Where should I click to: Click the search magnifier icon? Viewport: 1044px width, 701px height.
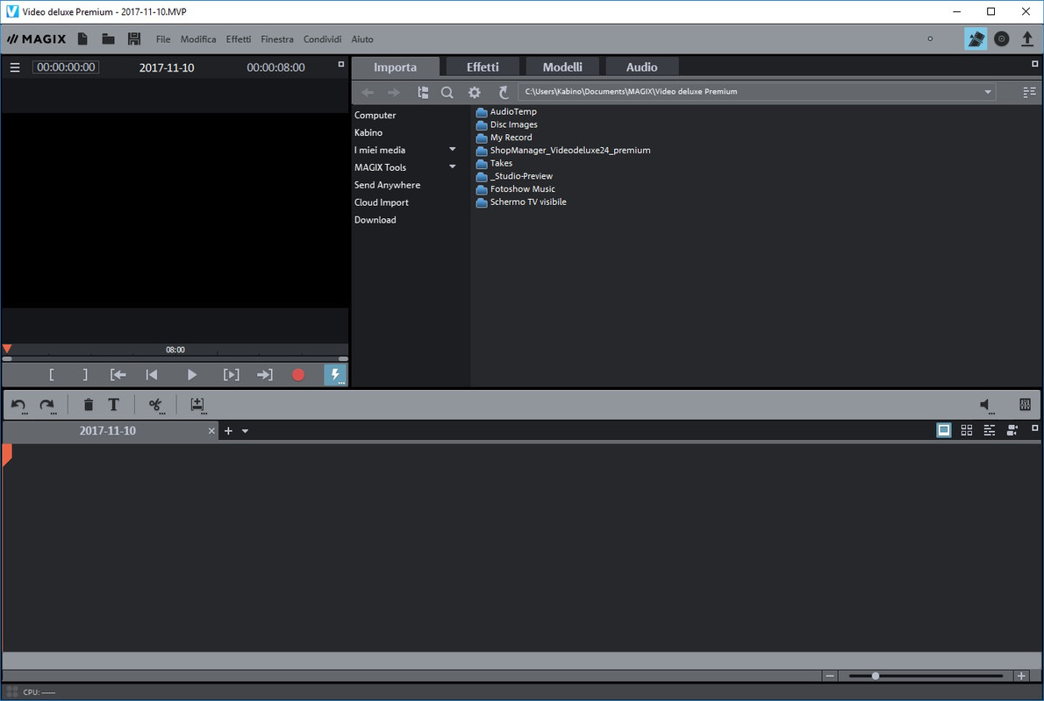point(447,93)
